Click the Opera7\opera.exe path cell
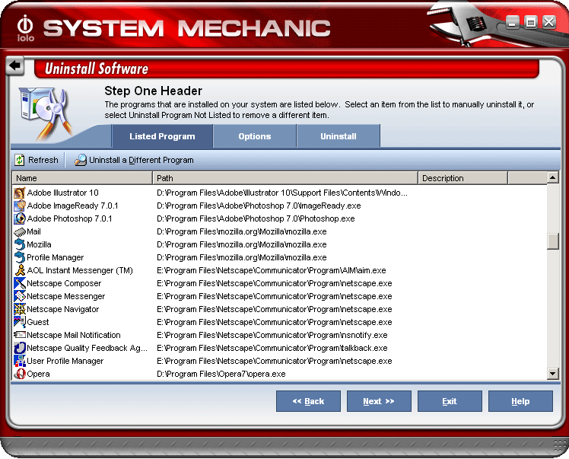The height and width of the screenshot is (459, 569). [x=221, y=374]
